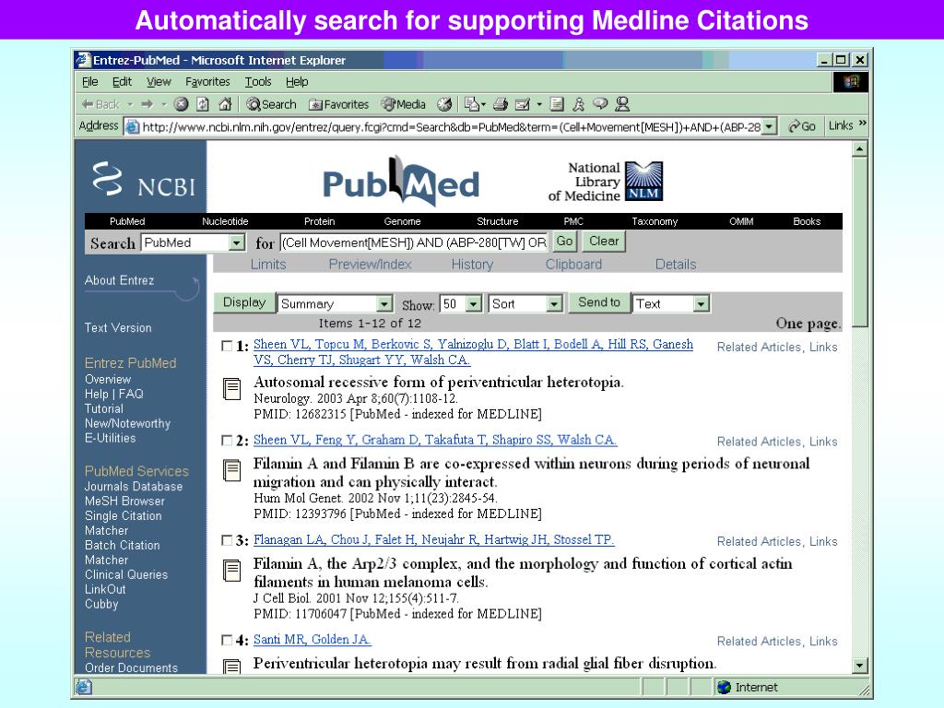Screen dimensions: 944x708
Task: Check the box for result 3
Action: (x=227, y=540)
